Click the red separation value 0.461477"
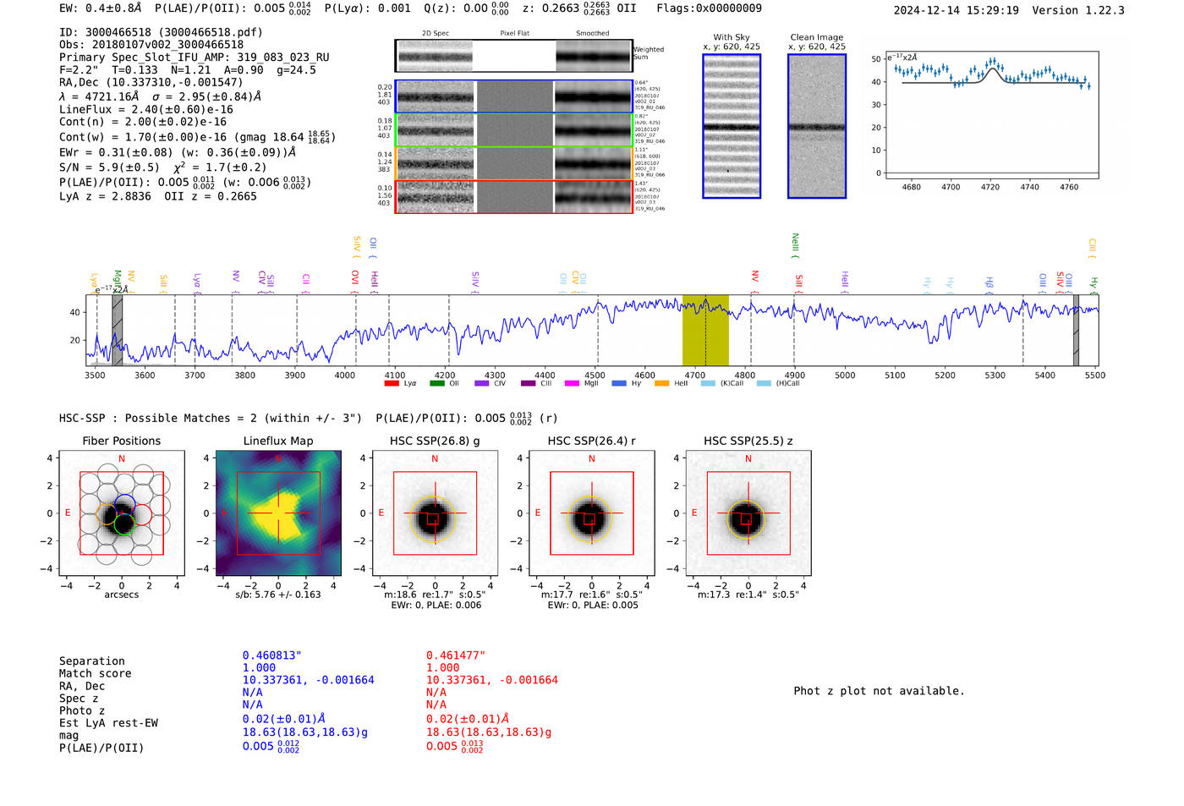The width and height of the screenshot is (1184, 806). click(x=456, y=655)
